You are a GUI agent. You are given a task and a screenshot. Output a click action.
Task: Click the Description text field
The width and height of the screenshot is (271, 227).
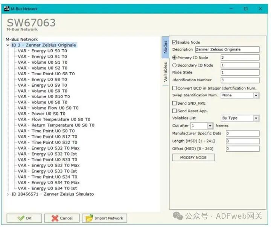click(227, 50)
